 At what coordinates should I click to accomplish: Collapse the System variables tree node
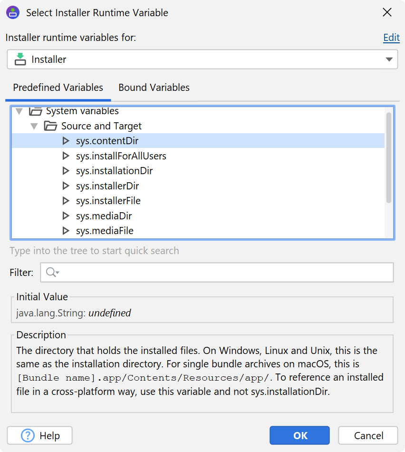point(19,111)
